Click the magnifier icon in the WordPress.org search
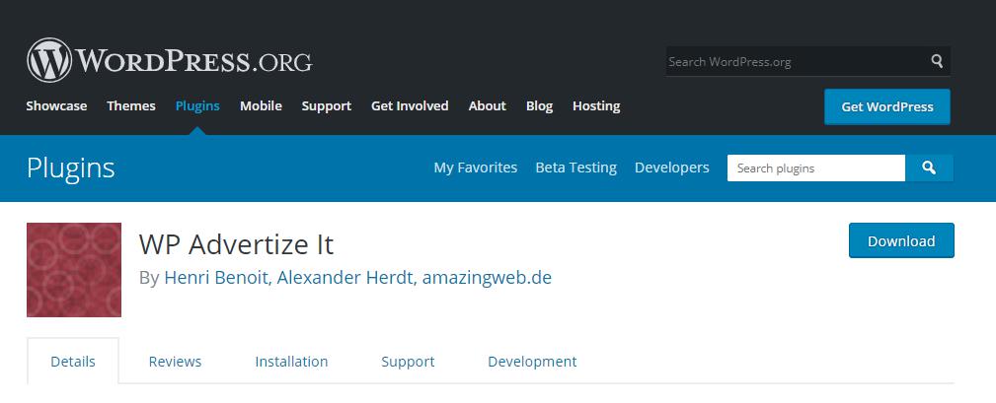This screenshot has height=403, width=996. [936, 61]
